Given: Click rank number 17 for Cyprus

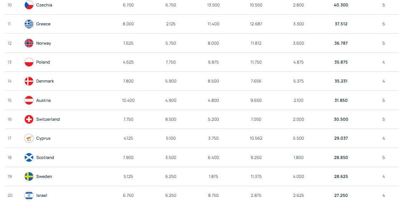Looking at the screenshot, I should [10, 138].
